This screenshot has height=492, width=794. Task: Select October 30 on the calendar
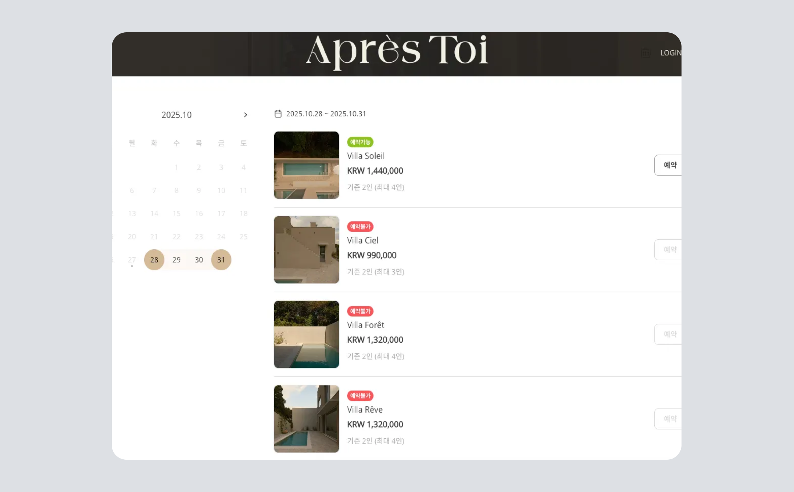click(199, 260)
